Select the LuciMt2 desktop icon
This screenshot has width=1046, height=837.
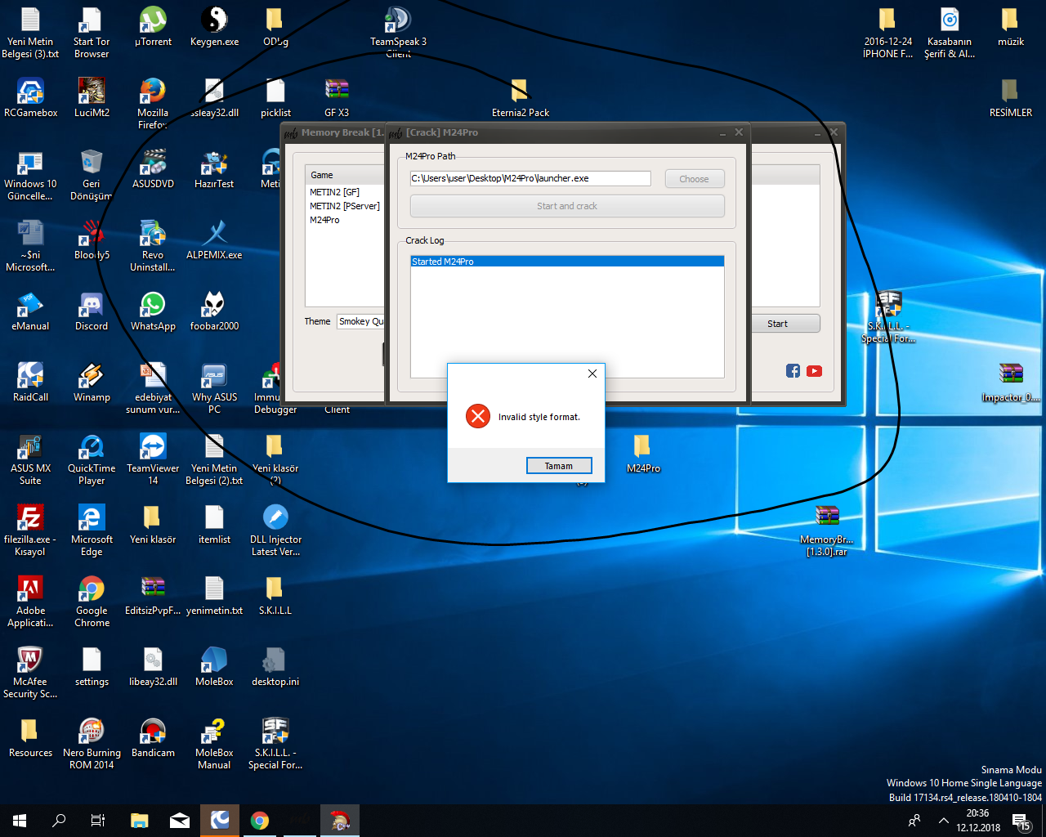[x=92, y=98]
